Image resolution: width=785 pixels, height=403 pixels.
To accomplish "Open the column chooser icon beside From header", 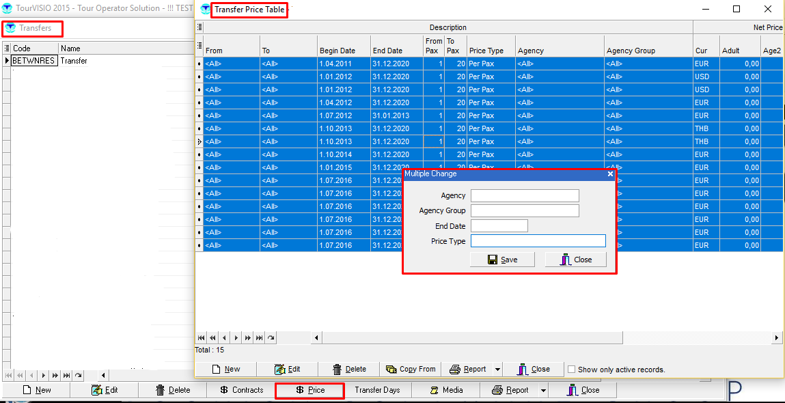I will (x=199, y=45).
